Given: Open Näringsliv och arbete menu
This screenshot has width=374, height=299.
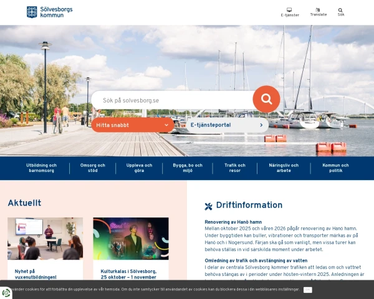Looking at the screenshot, I should click(x=284, y=168).
